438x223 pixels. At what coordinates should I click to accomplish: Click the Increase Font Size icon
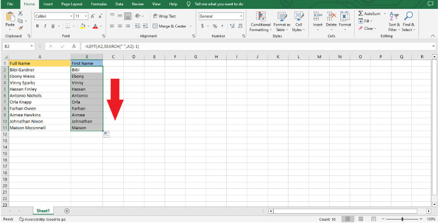point(93,16)
